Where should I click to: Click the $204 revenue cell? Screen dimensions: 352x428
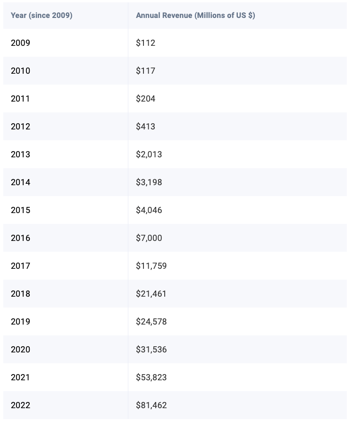(146, 99)
